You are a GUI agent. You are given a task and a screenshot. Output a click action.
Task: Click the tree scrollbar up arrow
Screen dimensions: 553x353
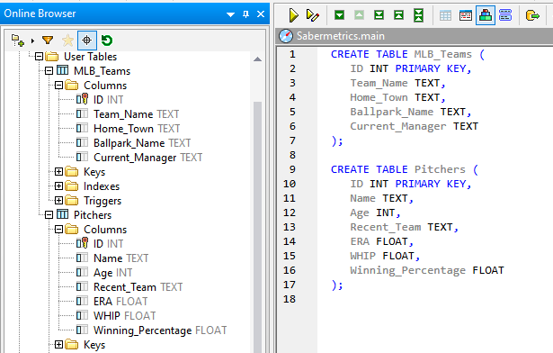click(x=257, y=59)
